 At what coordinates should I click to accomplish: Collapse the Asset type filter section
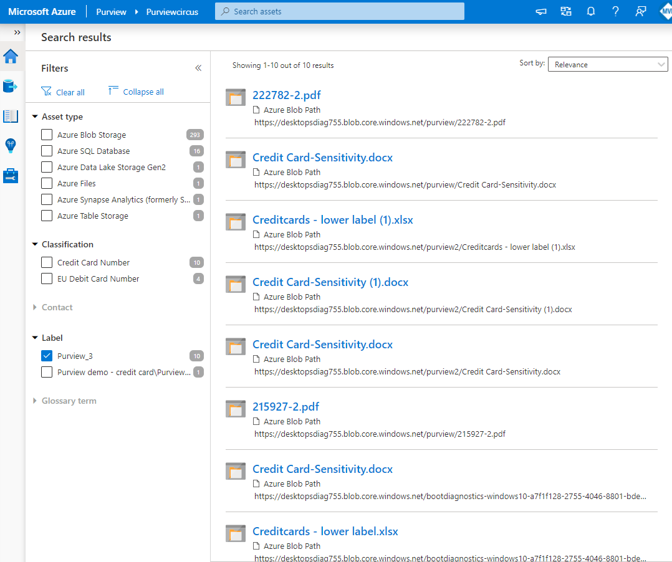click(35, 117)
